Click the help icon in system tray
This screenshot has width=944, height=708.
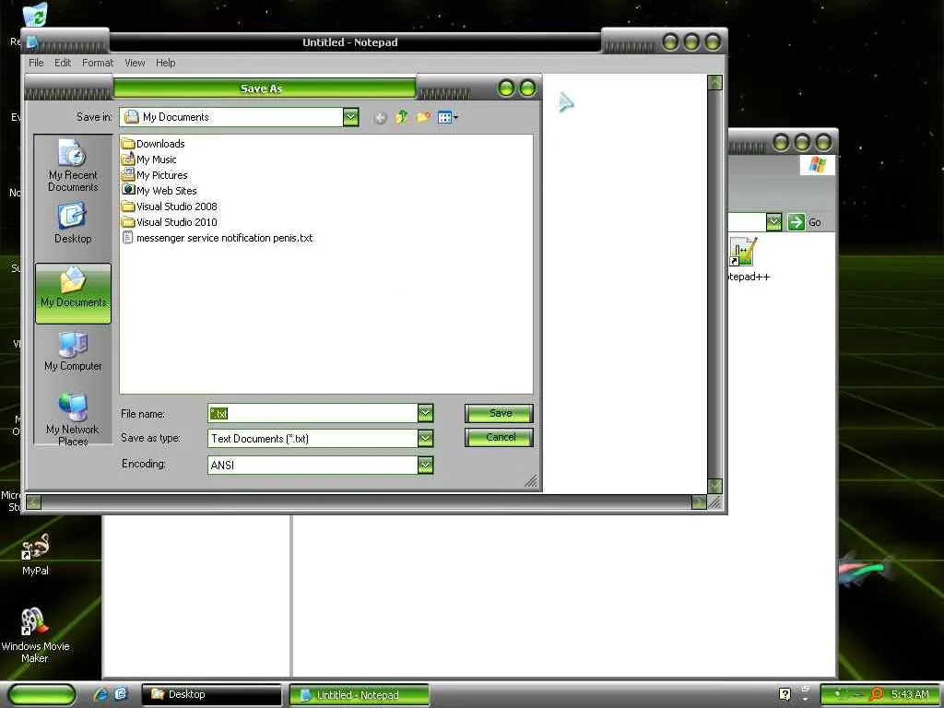point(785,694)
